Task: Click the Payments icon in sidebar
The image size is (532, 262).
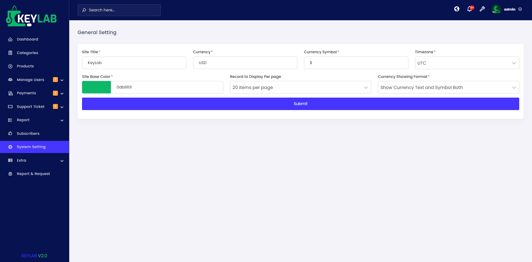Action: click(x=10, y=93)
